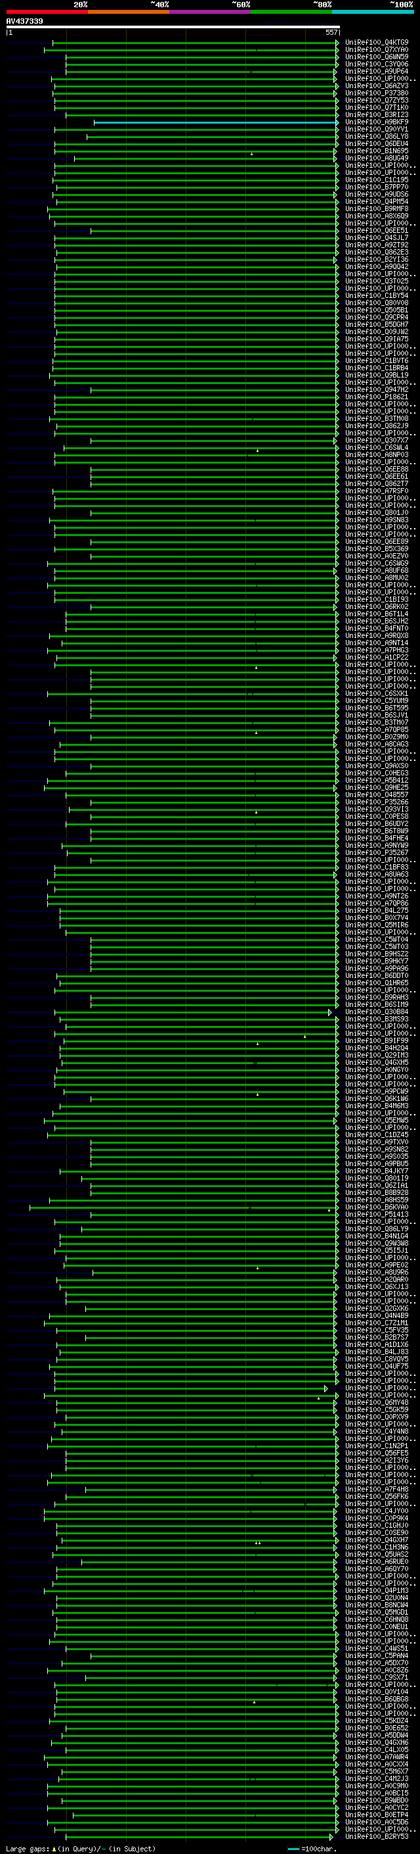Select hit UniRef100_P37380

point(377,93)
